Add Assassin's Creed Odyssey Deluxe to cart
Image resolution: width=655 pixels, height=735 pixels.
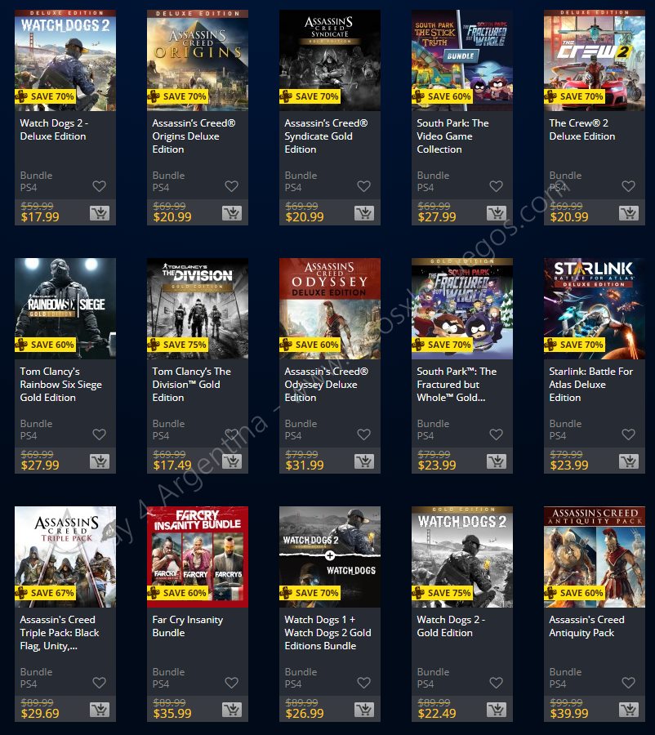(364, 461)
